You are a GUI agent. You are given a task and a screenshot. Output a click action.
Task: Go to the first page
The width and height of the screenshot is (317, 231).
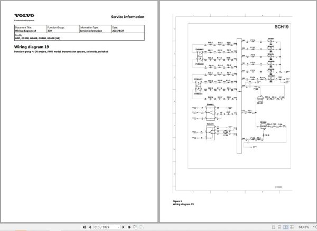[x=85, y=227]
